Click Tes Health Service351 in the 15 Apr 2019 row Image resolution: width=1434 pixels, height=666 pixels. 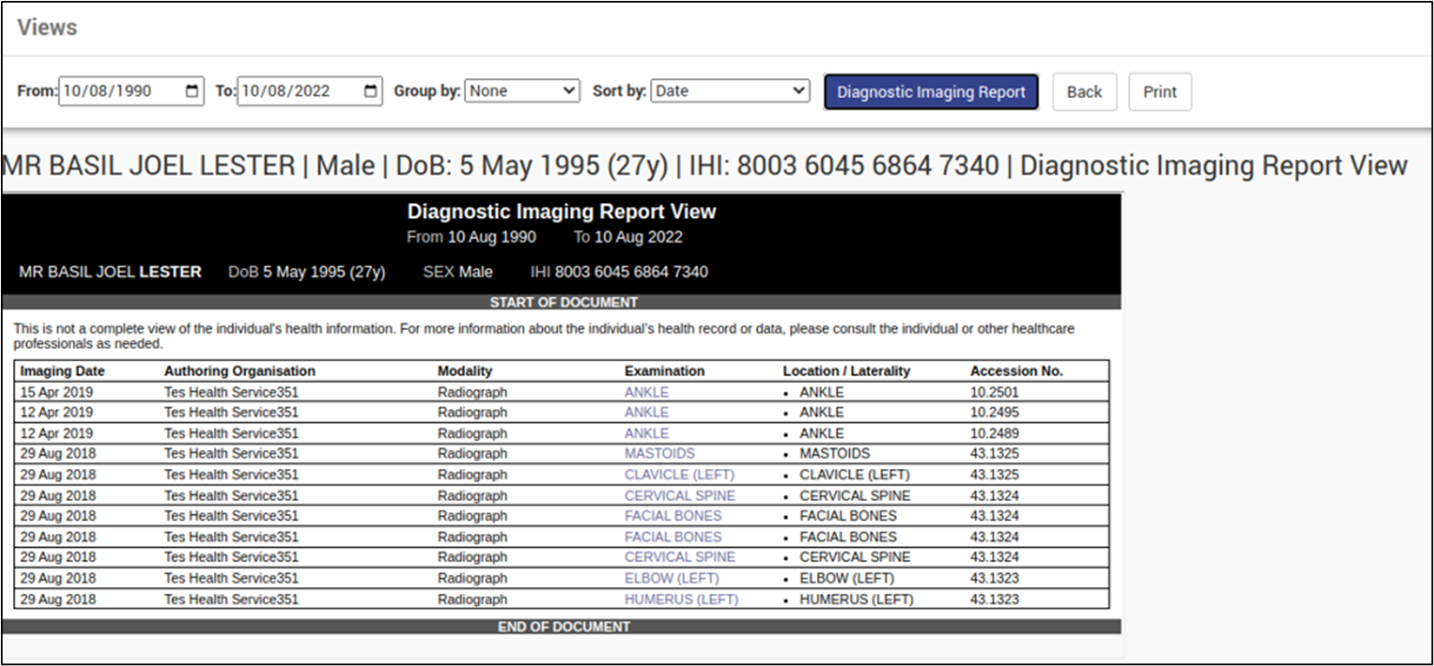231,392
